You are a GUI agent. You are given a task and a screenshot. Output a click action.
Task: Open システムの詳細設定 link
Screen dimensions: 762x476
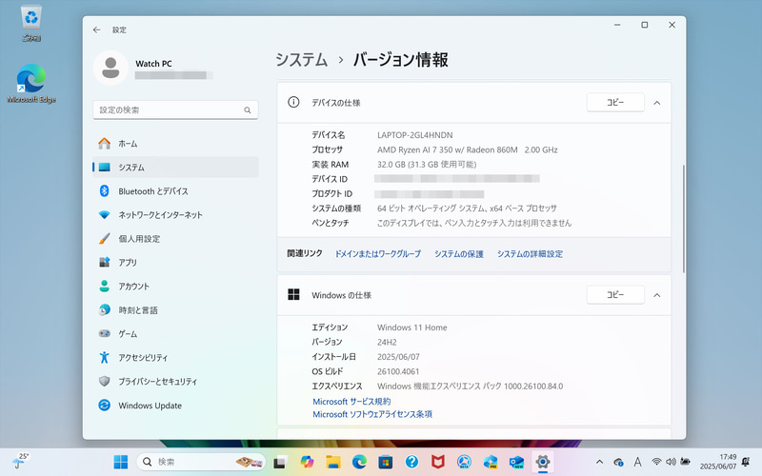530,254
